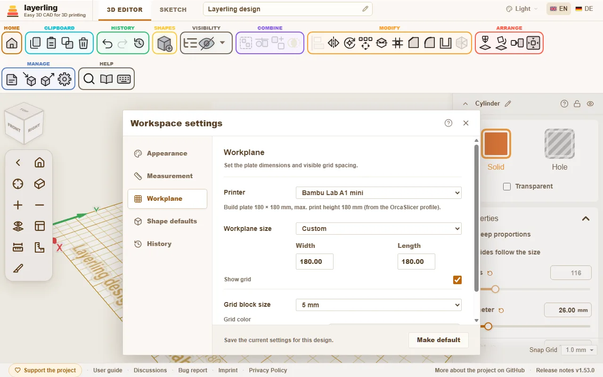603x377 pixels.
Task: Open the Snap Grid 1.0 mm dropdown
Action: (x=579, y=350)
